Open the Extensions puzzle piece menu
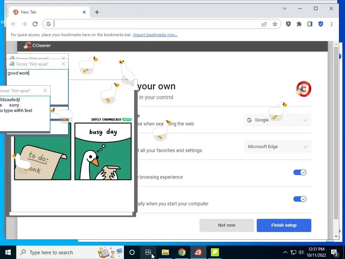345x259 pixels. [x=299, y=24]
